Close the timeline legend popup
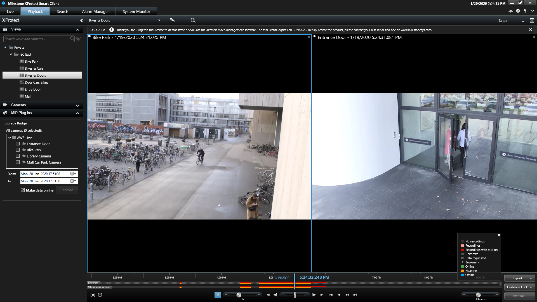The width and height of the screenshot is (537, 302). coord(499,235)
